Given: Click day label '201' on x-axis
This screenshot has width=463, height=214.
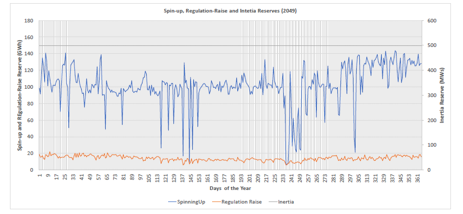Looking at the screenshot, I should pyautogui.click(x=250, y=177).
